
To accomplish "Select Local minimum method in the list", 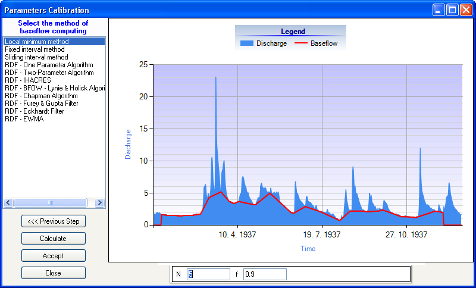I will [54, 42].
